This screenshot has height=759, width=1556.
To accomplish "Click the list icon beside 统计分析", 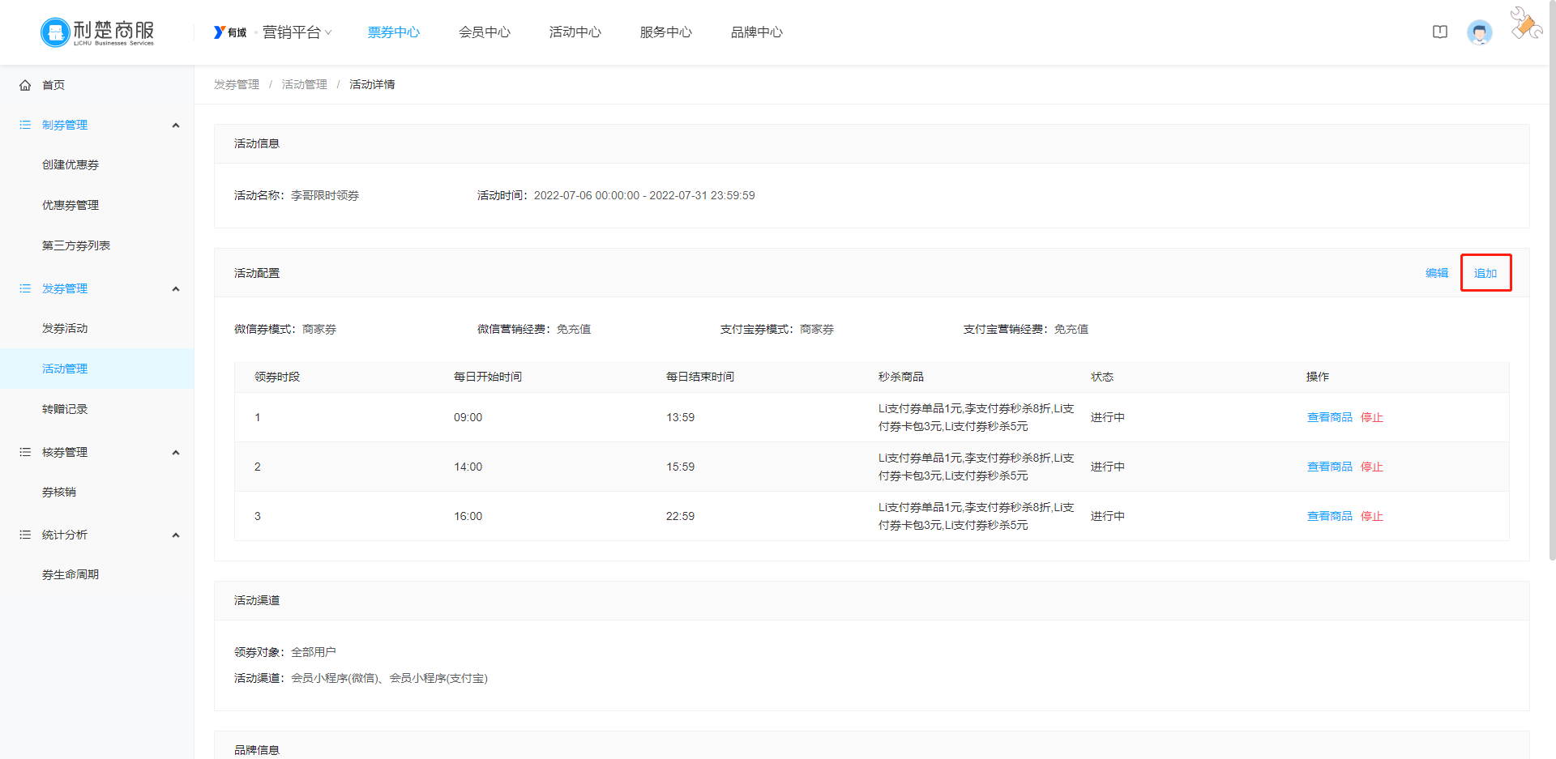I will (25, 535).
